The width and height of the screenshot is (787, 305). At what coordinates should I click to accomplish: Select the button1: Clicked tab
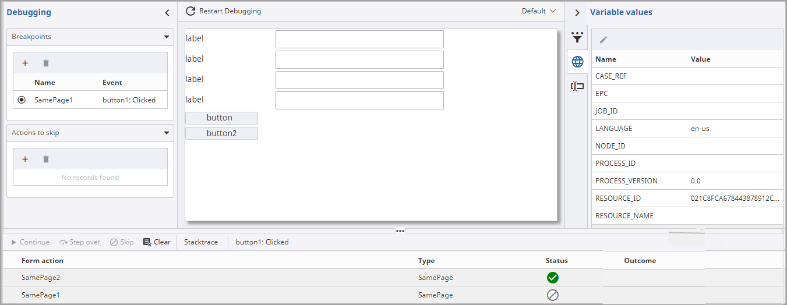262,242
